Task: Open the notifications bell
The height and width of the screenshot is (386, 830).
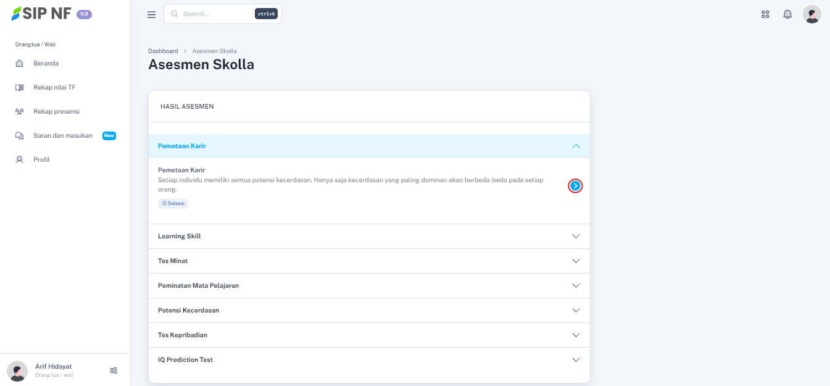Action: point(787,14)
